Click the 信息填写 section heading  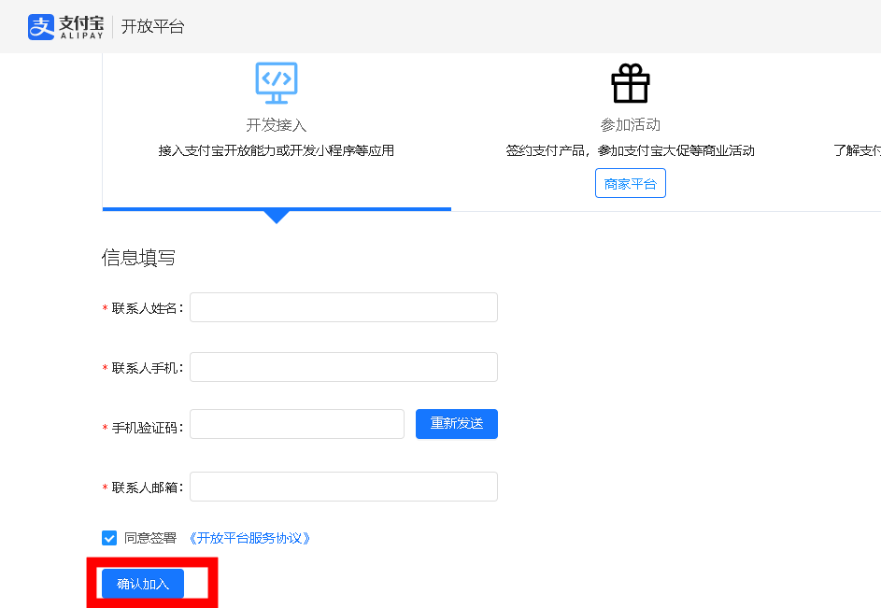pyautogui.click(x=138, y=259)
